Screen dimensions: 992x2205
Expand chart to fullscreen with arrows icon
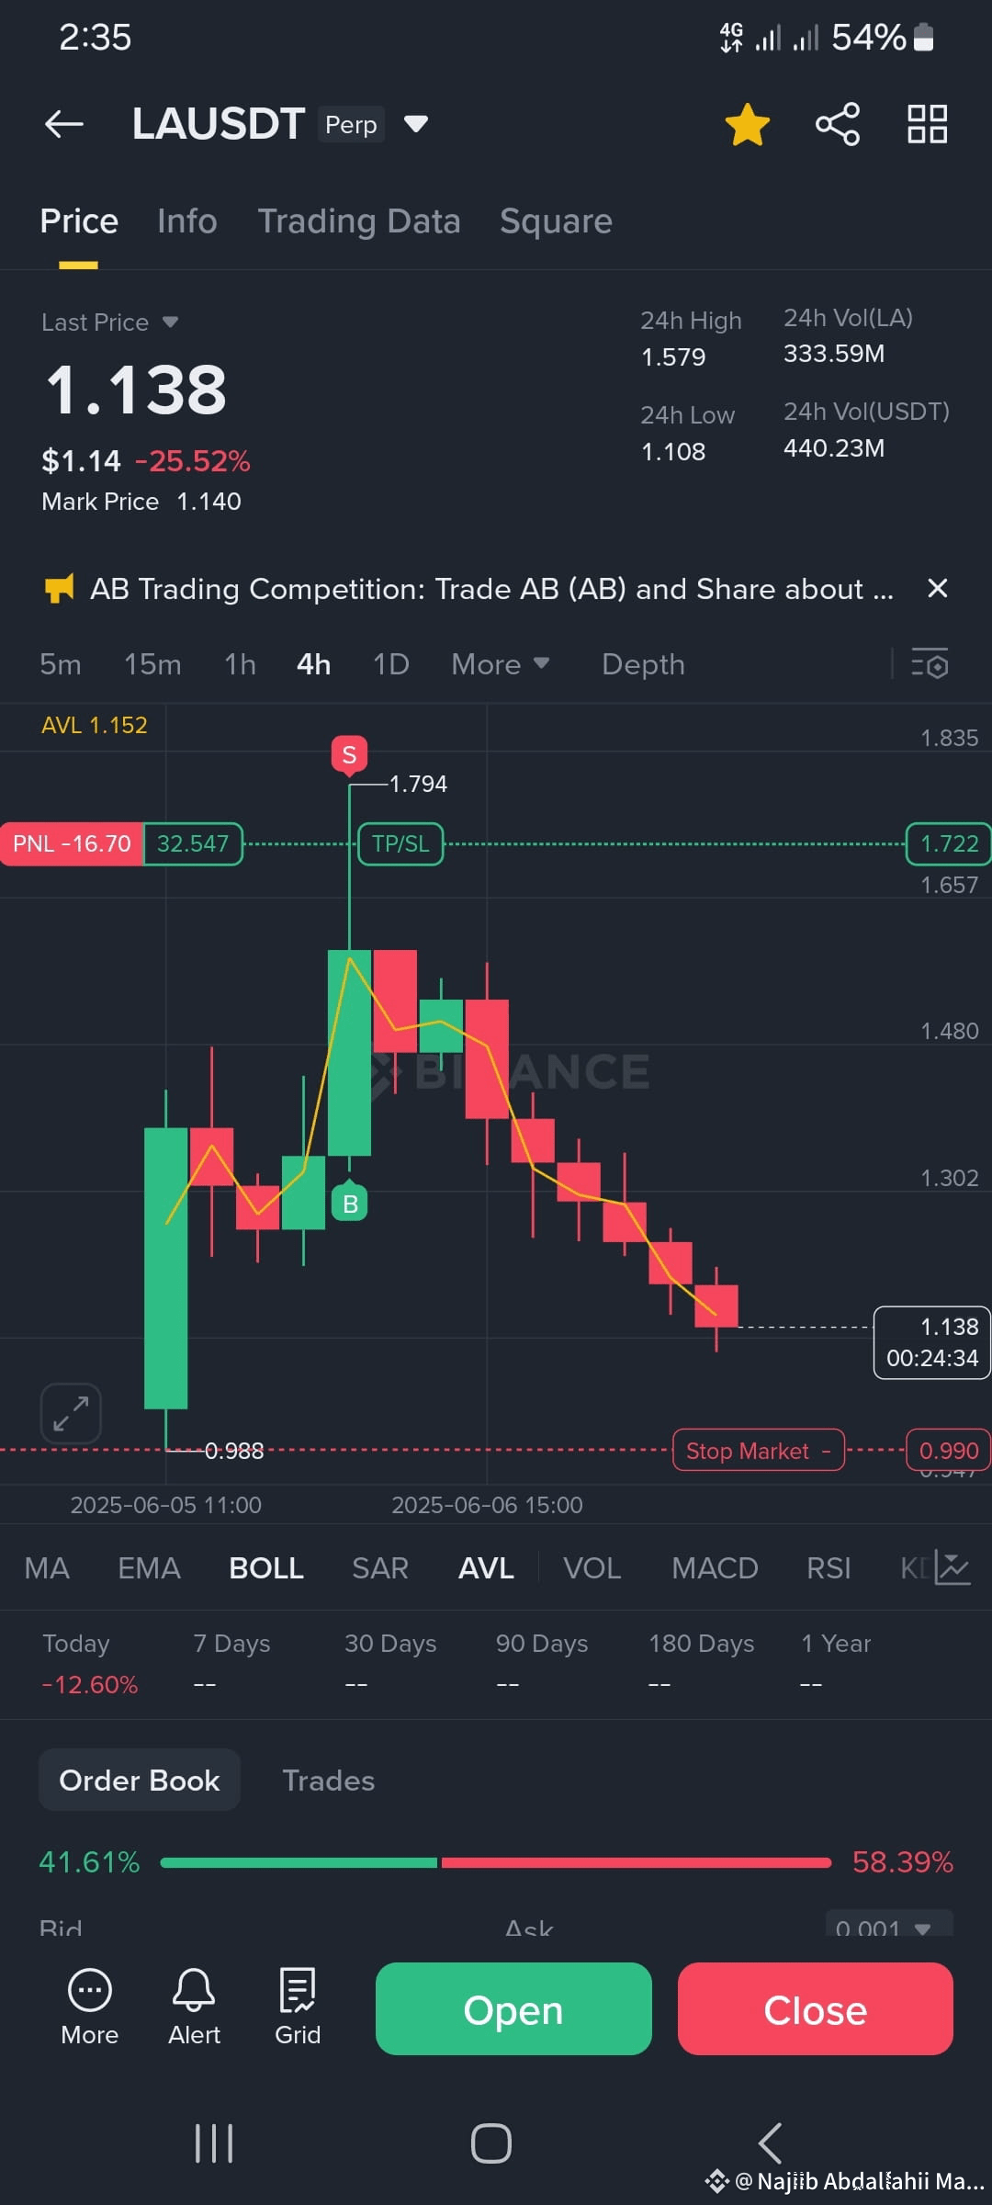tap(71, 1413)
